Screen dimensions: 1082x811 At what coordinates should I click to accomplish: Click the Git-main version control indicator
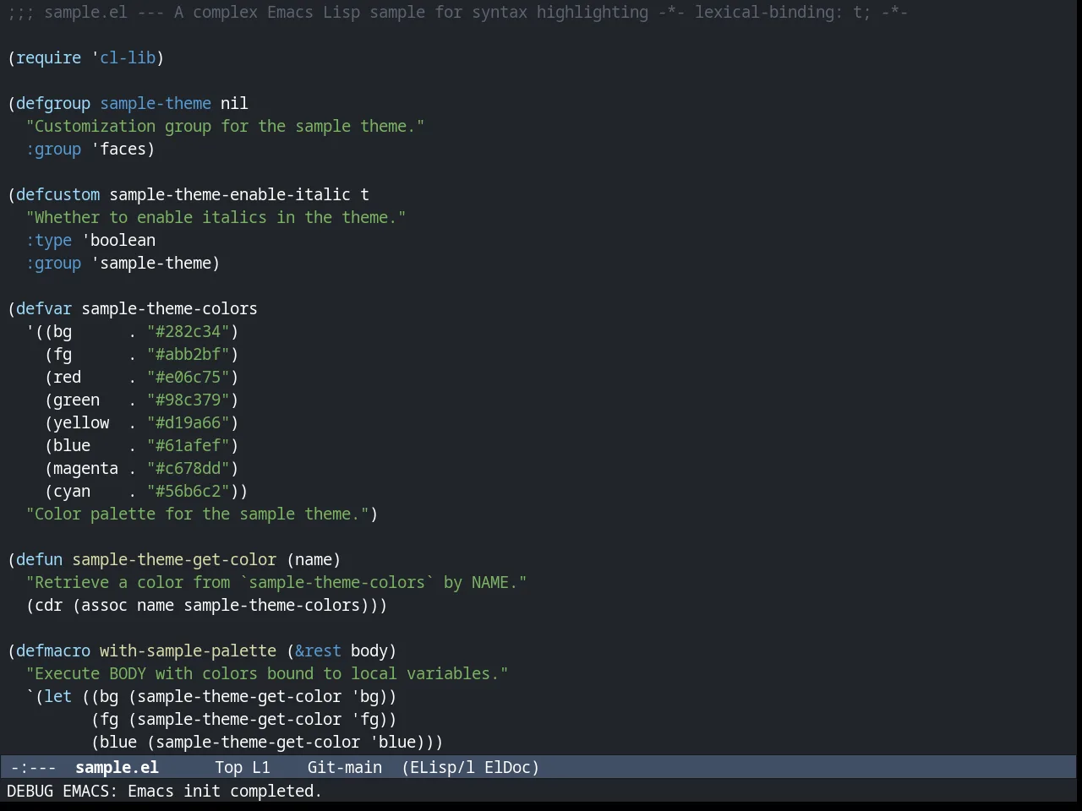point(344,767)
